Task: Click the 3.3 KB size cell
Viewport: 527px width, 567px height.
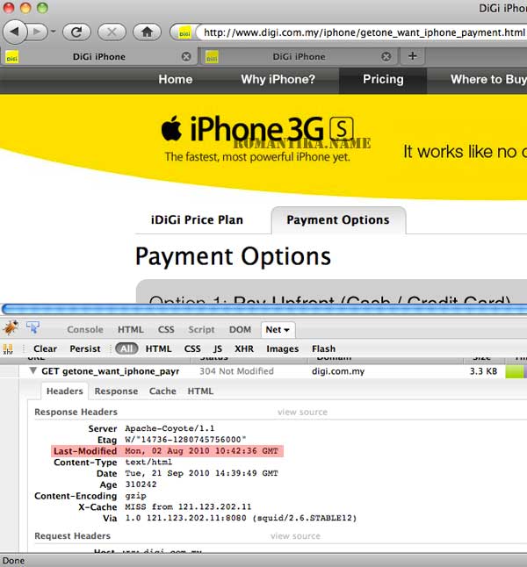Action: click(x=483, y=371)
